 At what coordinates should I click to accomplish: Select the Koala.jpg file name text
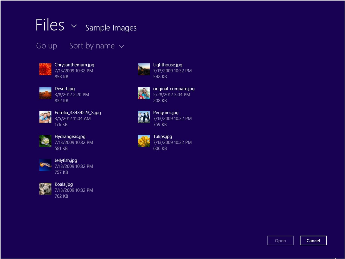pyautogui.click(x=63, y=184)
